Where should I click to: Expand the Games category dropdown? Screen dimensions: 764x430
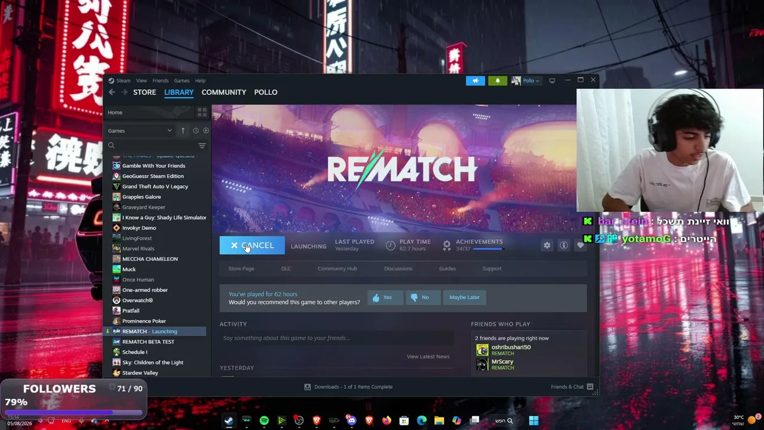[x=140, y=131]
